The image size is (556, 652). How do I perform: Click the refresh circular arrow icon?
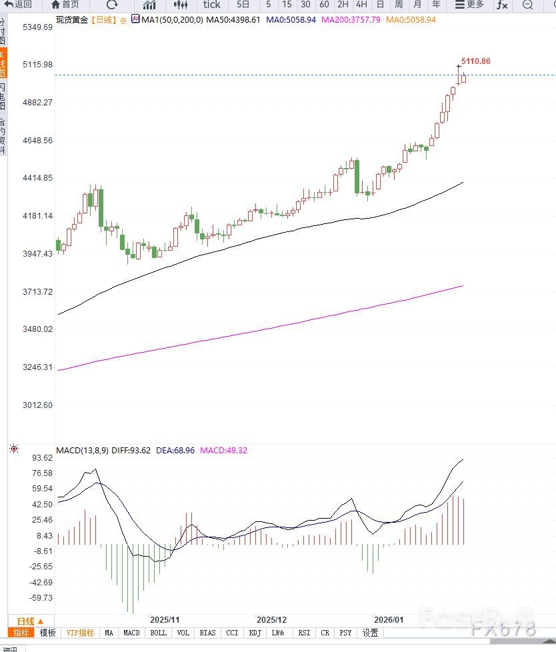coord(112,5)
